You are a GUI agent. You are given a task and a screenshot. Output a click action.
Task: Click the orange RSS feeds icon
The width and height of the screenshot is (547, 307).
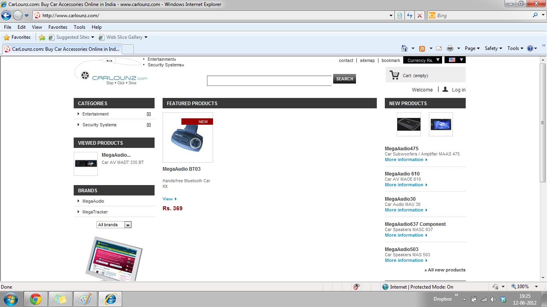(x=422, y=48)
